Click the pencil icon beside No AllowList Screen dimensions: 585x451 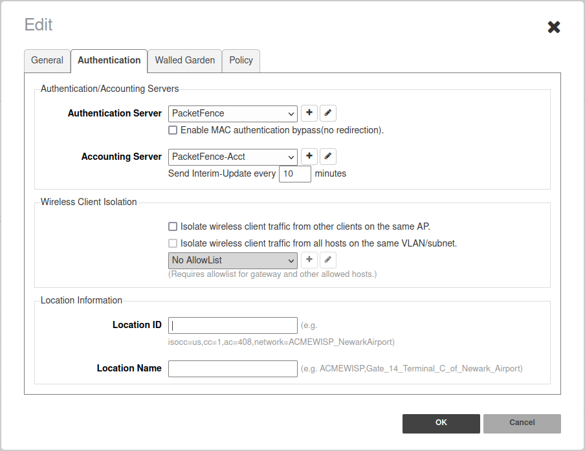pos(328,260)
